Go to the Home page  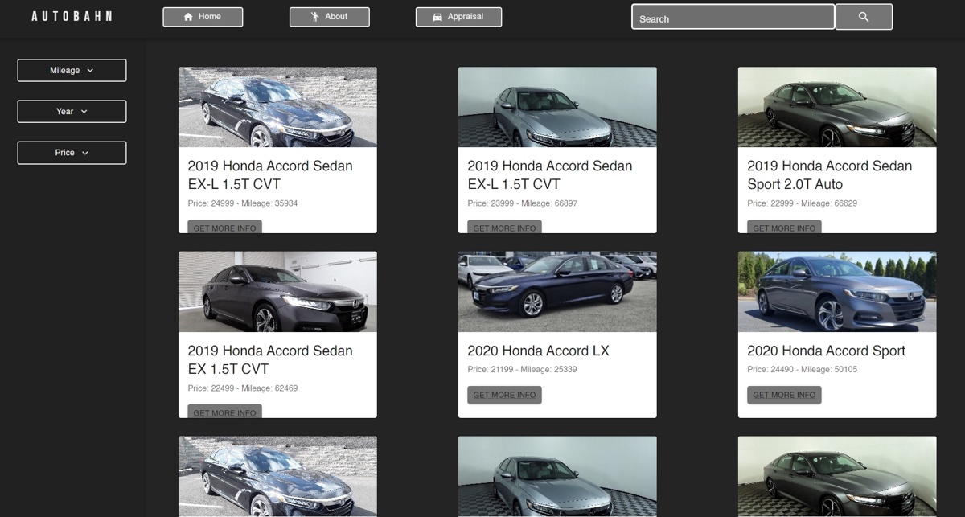click(203, 17)
